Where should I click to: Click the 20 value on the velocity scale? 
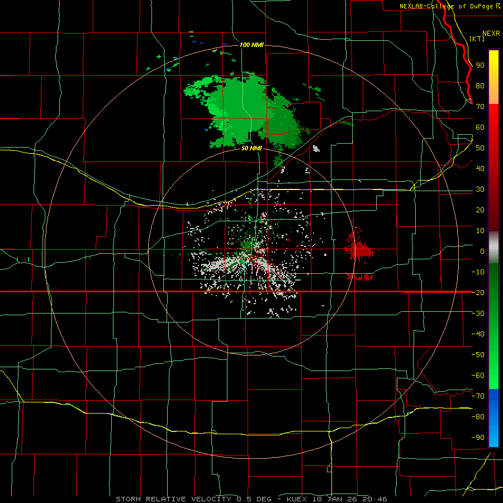click(480, 210)
